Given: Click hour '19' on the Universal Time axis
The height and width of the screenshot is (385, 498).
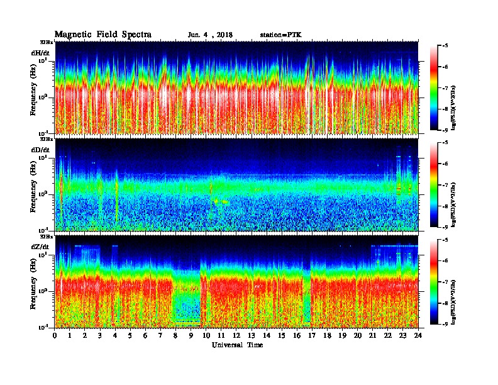Looking at the screenshot, I should (x=342, y=336).
